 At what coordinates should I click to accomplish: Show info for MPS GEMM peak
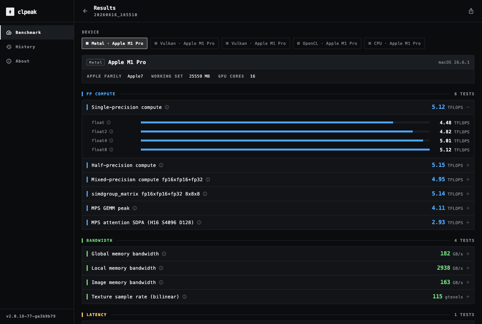pyautogui.click(x=135, y=208)
